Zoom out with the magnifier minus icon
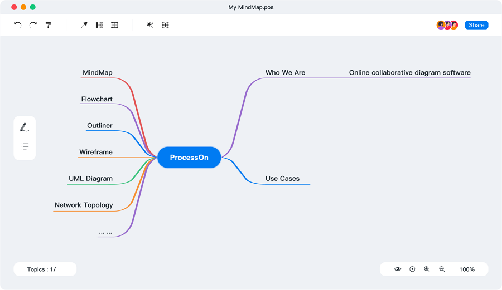 (x=442, y=269)
